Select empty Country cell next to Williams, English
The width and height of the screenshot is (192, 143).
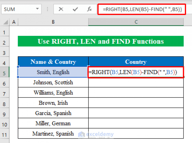136,92
